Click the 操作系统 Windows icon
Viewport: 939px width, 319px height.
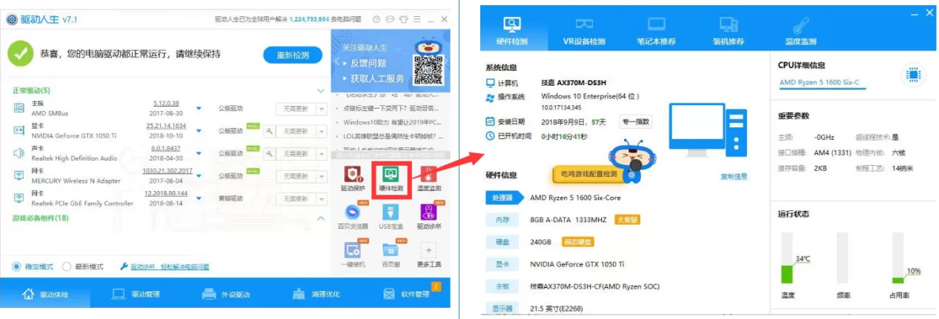coord(490,97)
